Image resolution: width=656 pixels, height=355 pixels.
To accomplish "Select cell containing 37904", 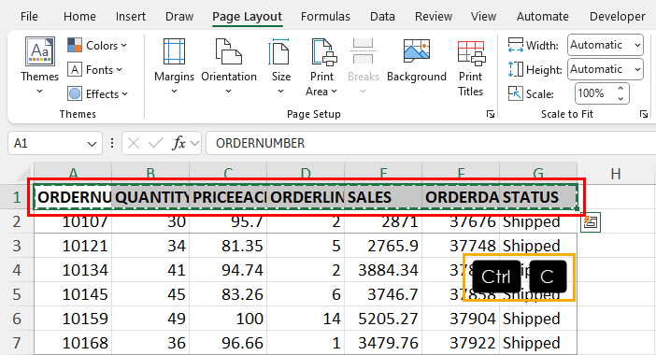I will [x=461, y=319].
